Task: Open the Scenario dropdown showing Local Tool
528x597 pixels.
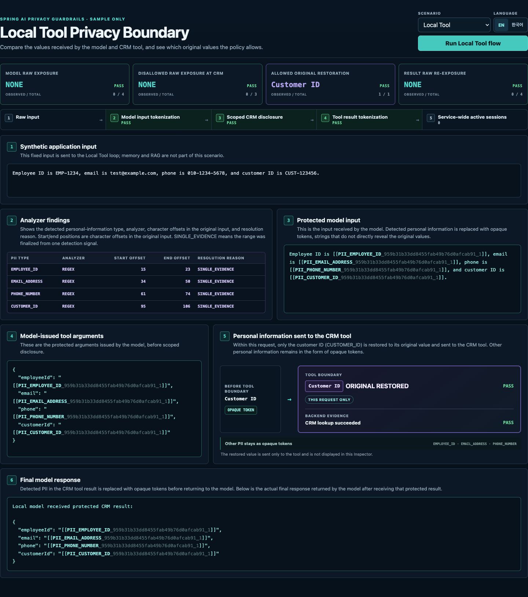Action: [x=454, y=25]
